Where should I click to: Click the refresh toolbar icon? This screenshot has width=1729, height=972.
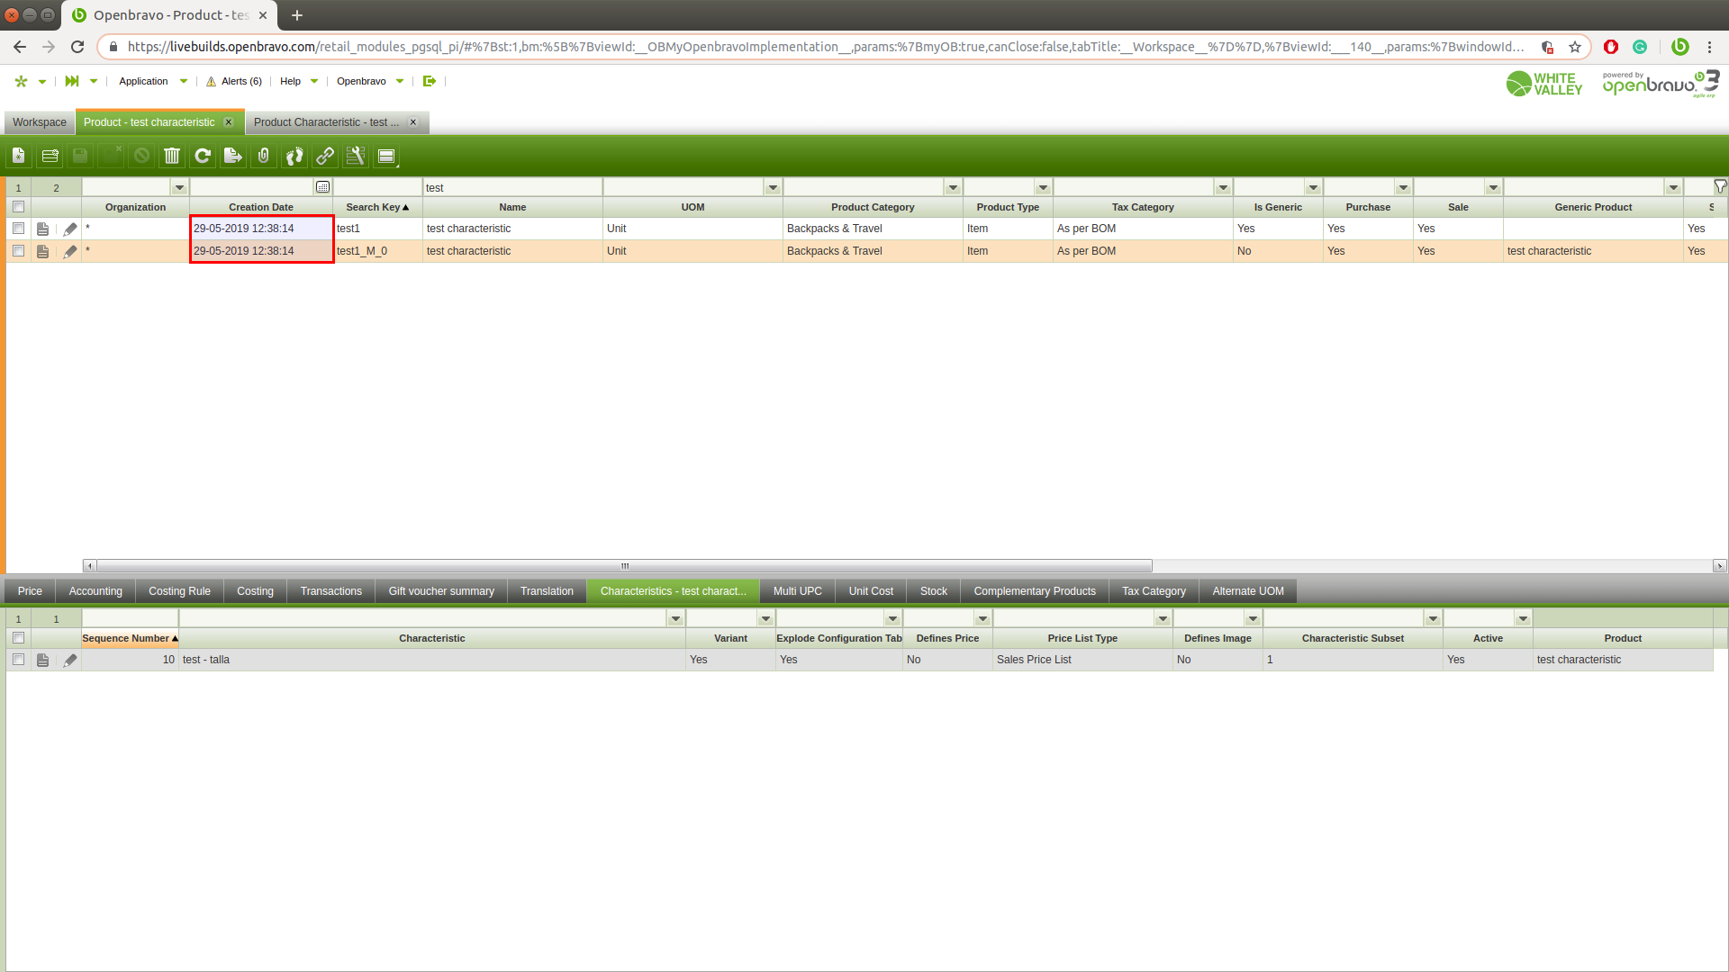click(x=203, y=156)
